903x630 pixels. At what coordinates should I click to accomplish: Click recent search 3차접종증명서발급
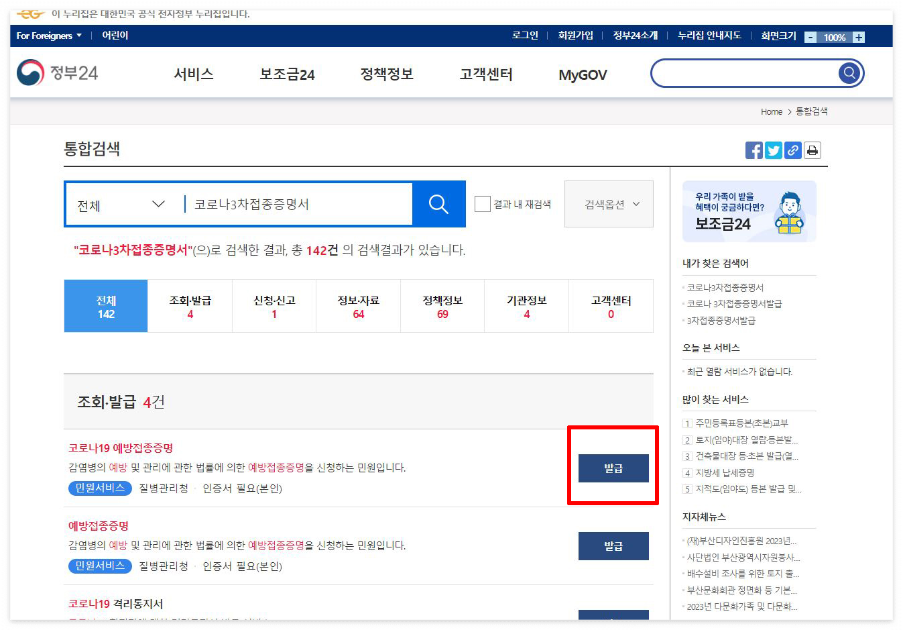click(721, 321)
